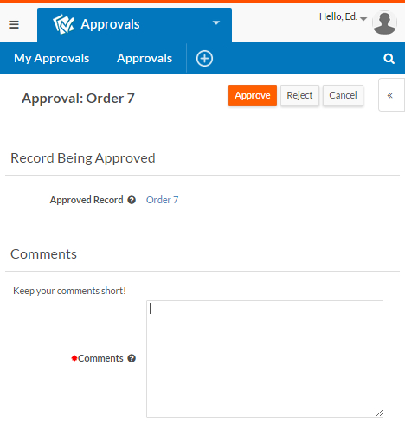The width and height of the screenshot is (405, 423).
Task: Click the Approvals app logo icon
Action: click(63, 24)
